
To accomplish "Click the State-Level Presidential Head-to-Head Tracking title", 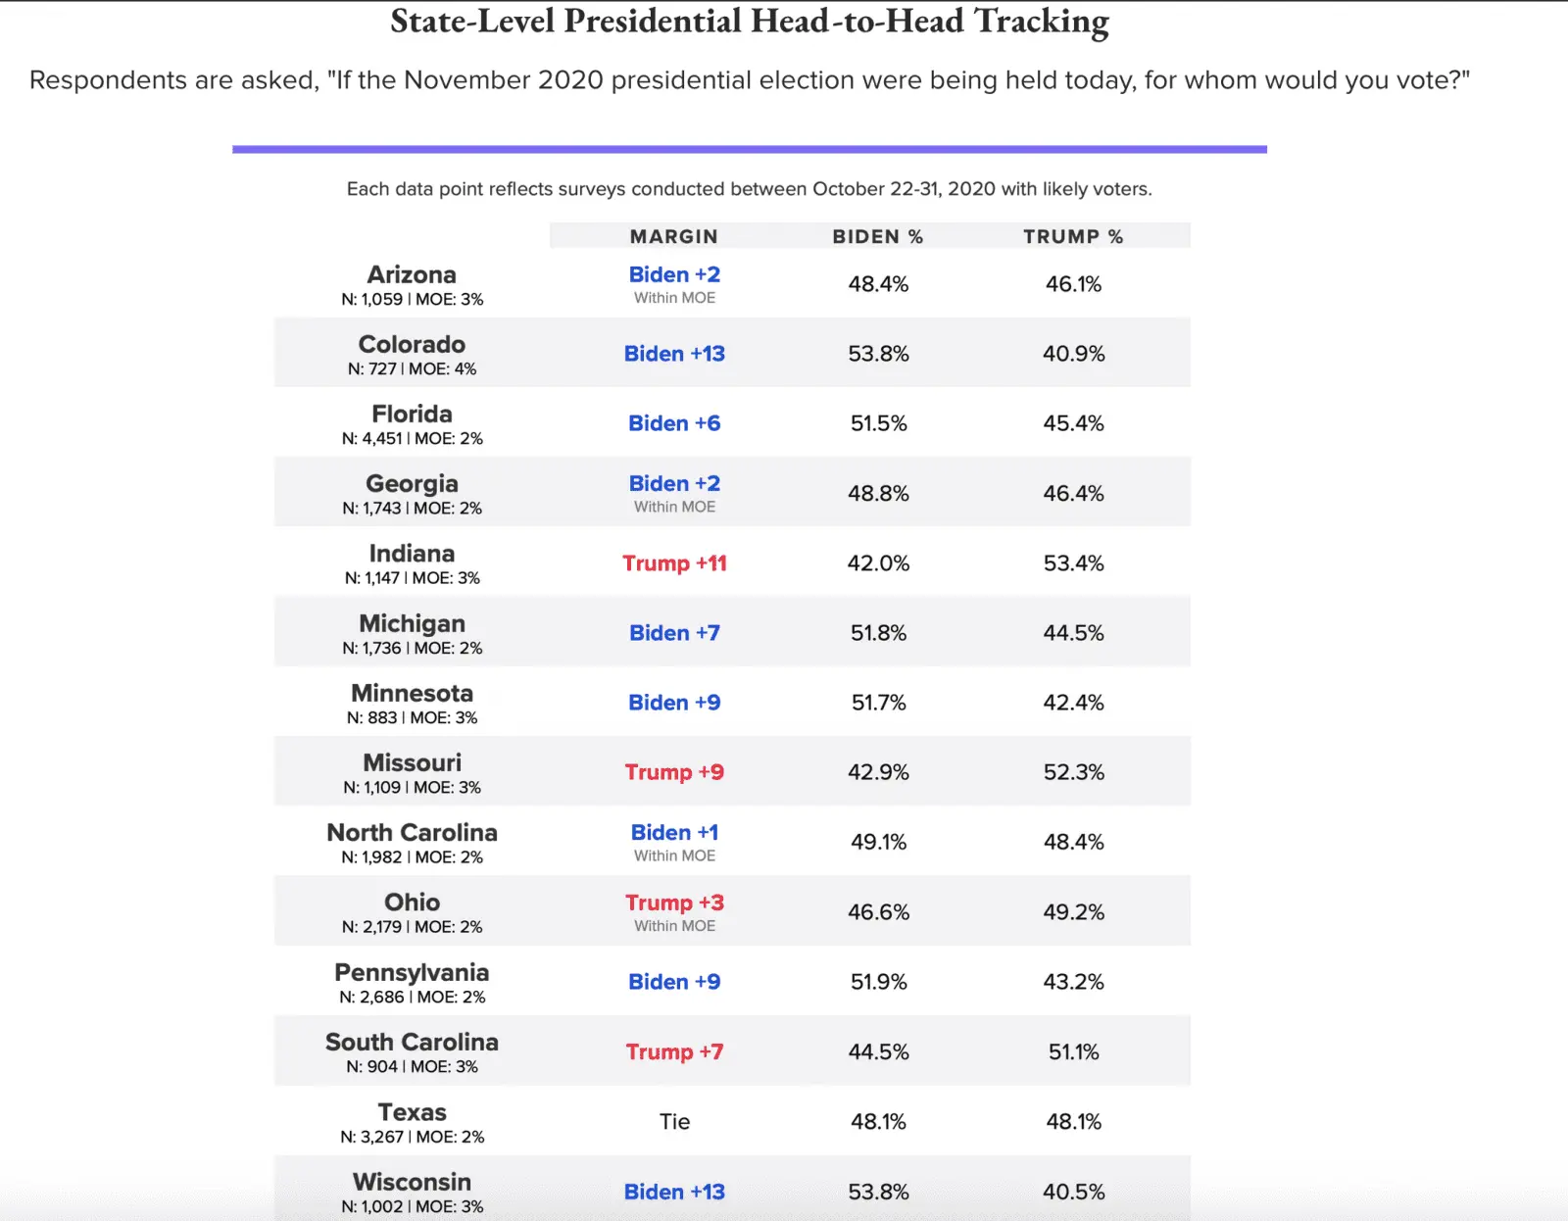I will [x=750, y=22].
